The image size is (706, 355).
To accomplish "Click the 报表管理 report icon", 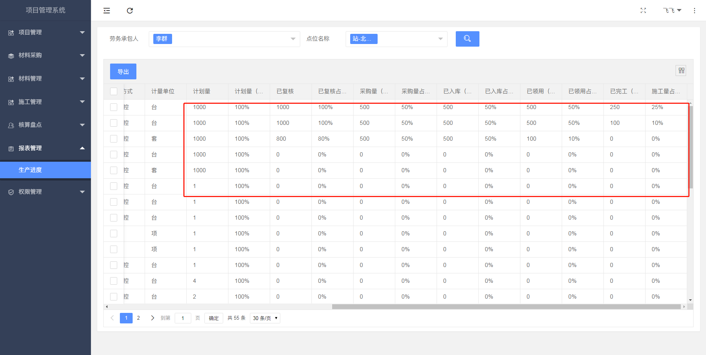I will point(11,149).
